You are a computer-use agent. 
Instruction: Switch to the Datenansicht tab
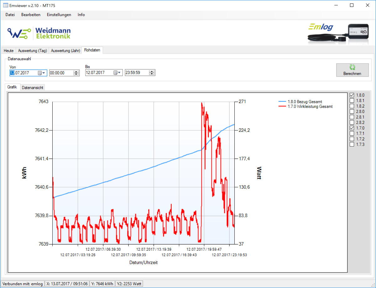(x=33, y=88)
